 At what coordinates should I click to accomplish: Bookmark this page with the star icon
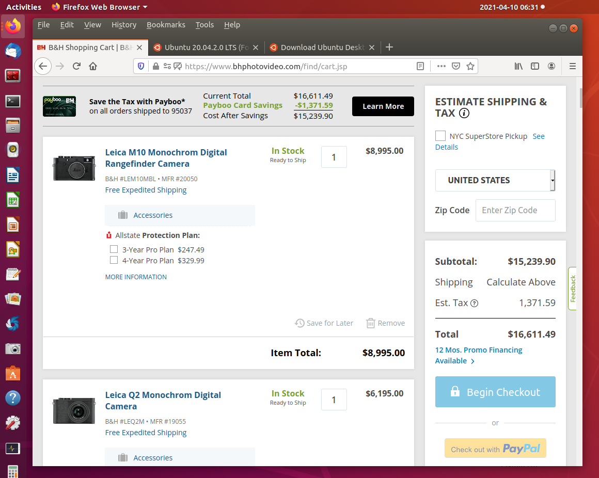pos(470,66)
